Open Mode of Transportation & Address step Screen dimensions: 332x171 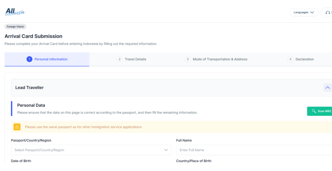pos(216,59)
